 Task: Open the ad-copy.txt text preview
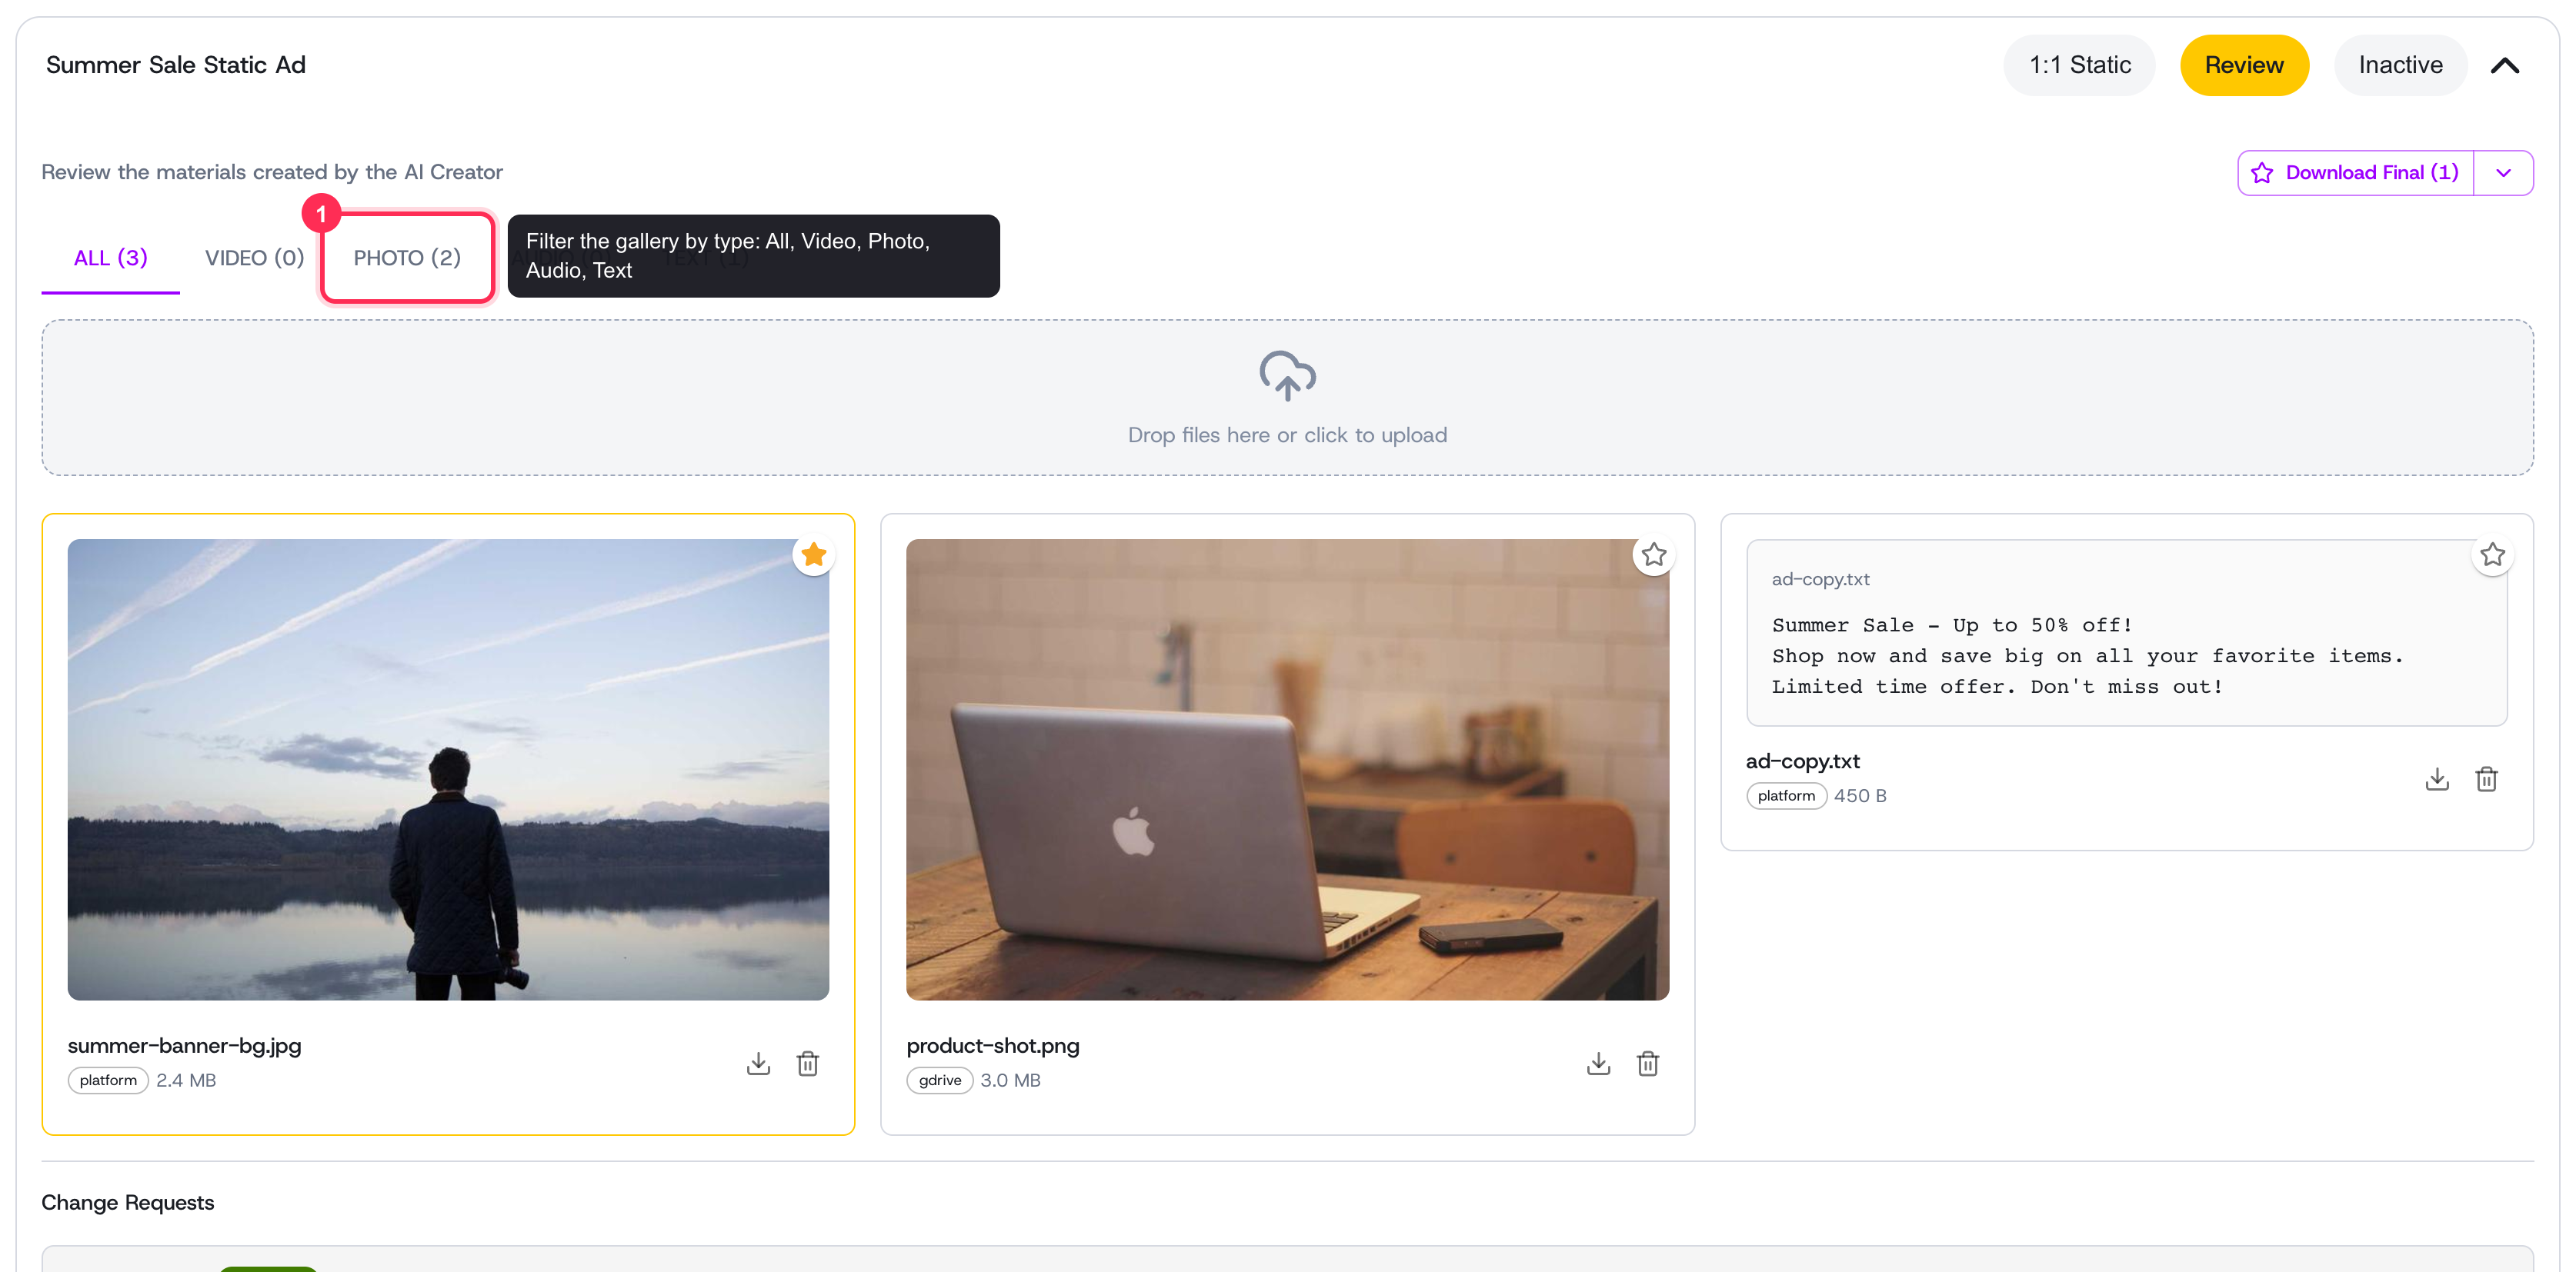tap(2126, 632)
